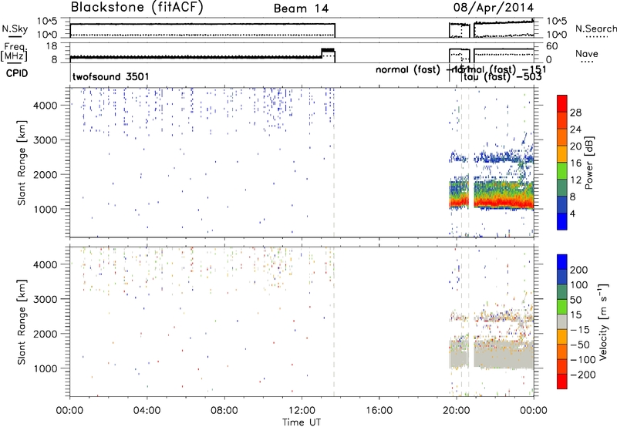Click the "18" tick on the frequency axis
617x427 pixels.
pyautogui.click(x=52, y=46)
